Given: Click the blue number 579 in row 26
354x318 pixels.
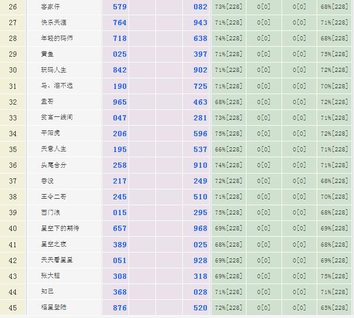Looking at the screenshot, I should tap(120, 7).
